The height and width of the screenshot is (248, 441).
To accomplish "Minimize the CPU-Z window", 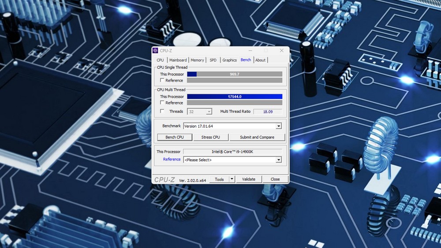I will pyautogui.click(x=250, y=51).
